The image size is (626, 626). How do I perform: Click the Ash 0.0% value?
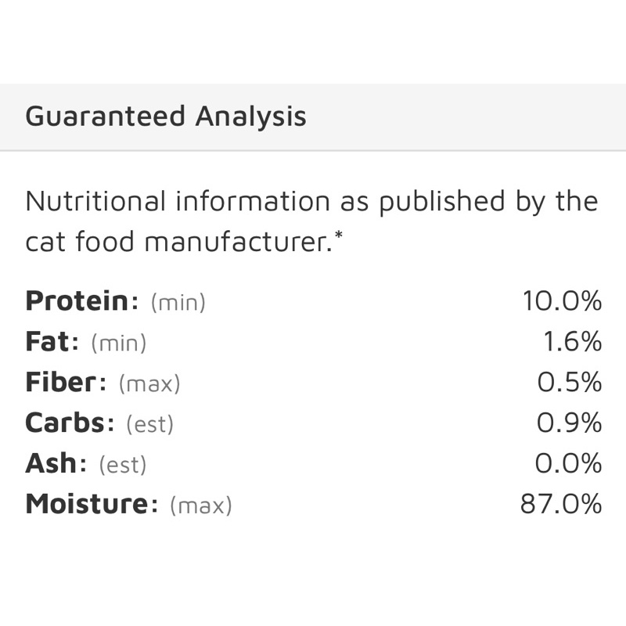(569, 463)
